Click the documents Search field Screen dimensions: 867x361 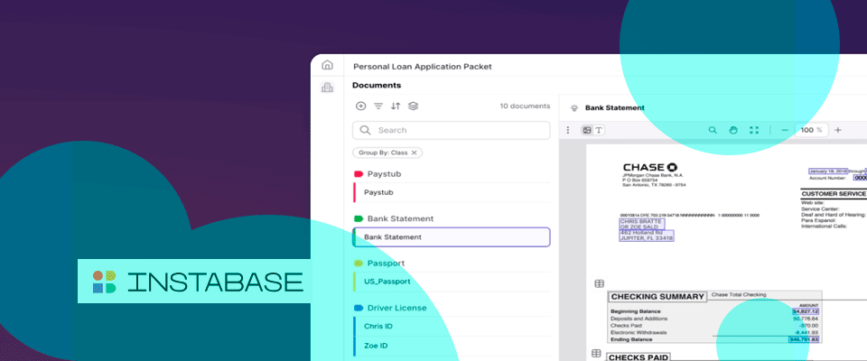point(452,130)
